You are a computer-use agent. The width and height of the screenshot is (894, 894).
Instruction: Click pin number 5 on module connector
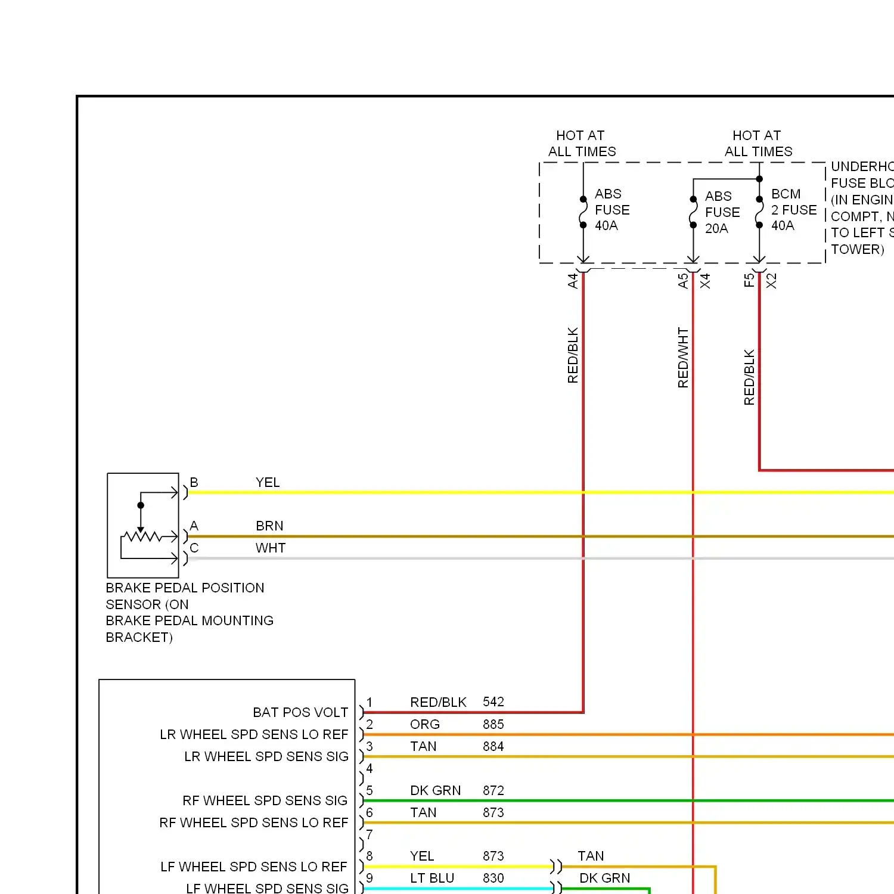point(370,790)
